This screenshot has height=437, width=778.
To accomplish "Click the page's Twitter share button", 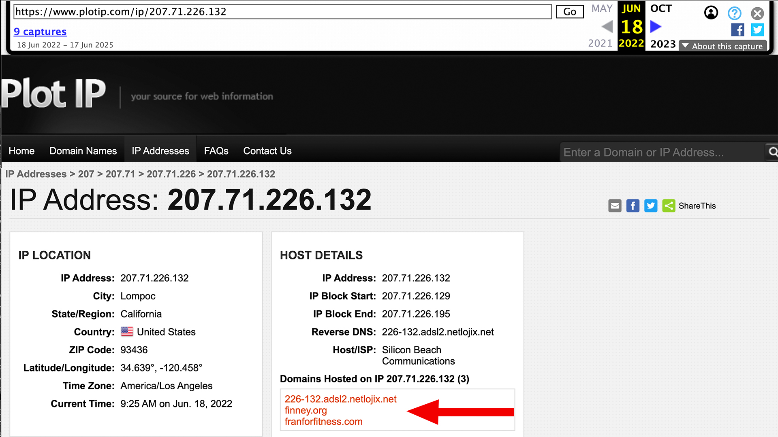I will pos(651,206).
